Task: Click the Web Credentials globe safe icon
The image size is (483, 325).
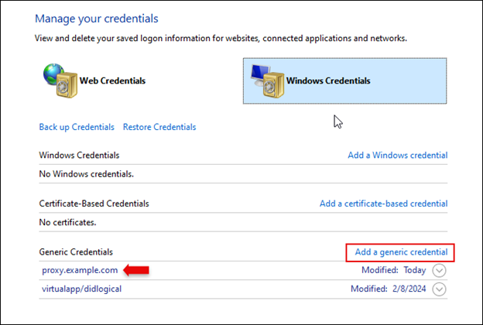Action: (x=60, y=80)
